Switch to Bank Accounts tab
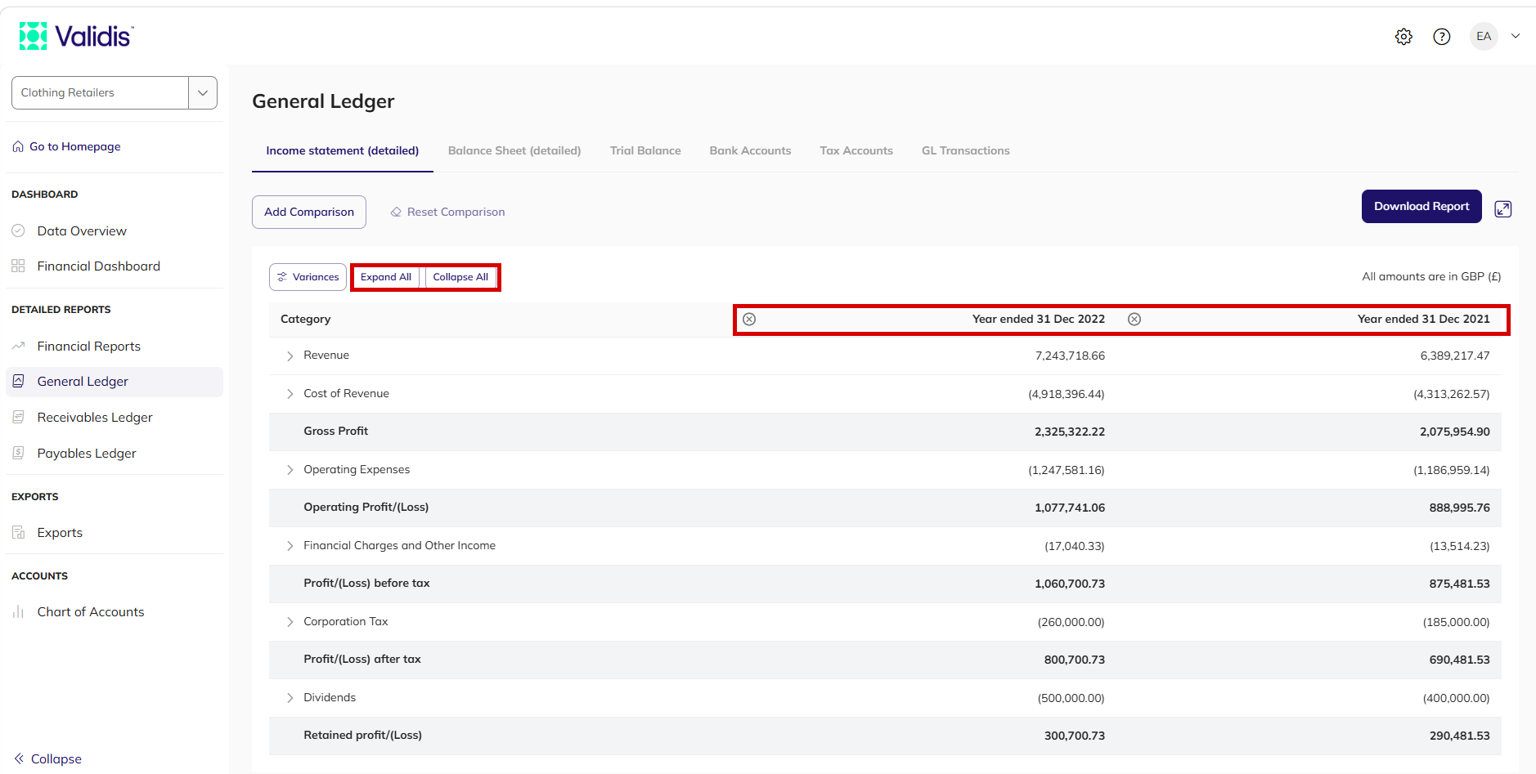The height and width of the screenshot is (774, 1536). click(x=750, y=151)
